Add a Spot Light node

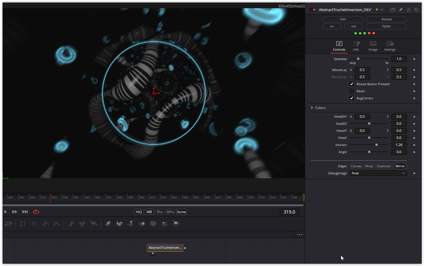pos(164,224)
